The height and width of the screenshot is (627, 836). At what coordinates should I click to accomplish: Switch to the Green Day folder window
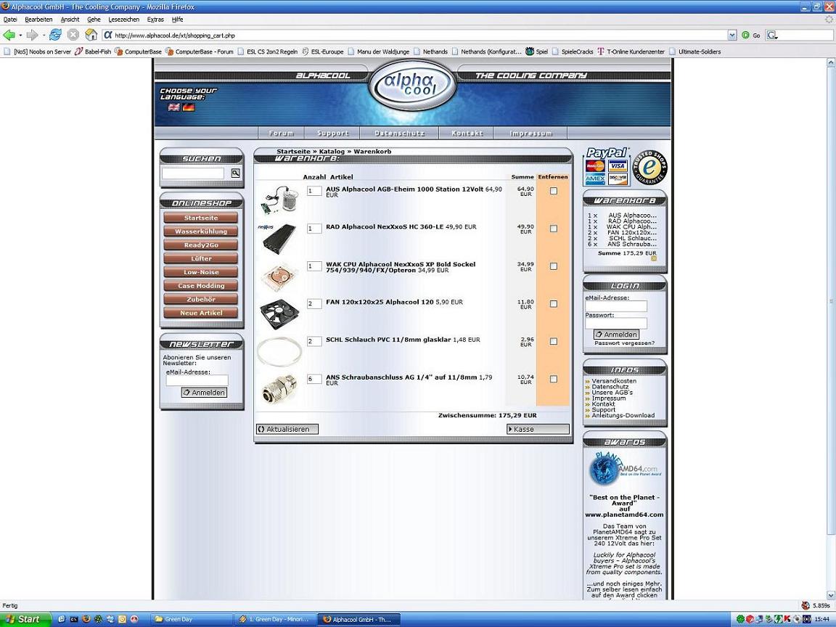(x=192, y=619)
